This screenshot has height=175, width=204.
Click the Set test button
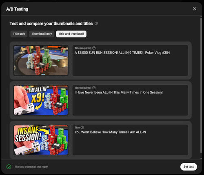pos(188,167)
